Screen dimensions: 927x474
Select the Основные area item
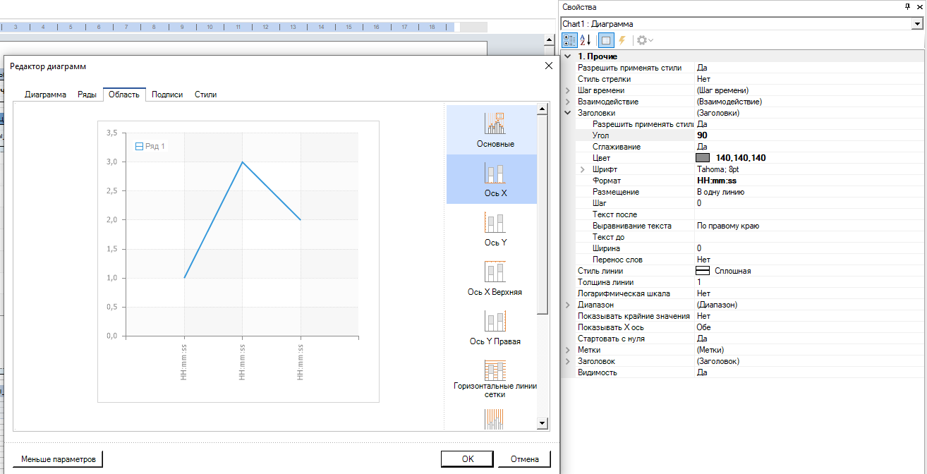(492, 130)
